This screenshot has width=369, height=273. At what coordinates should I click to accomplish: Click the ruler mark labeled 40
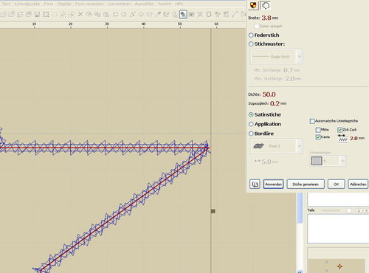point(143,24)
